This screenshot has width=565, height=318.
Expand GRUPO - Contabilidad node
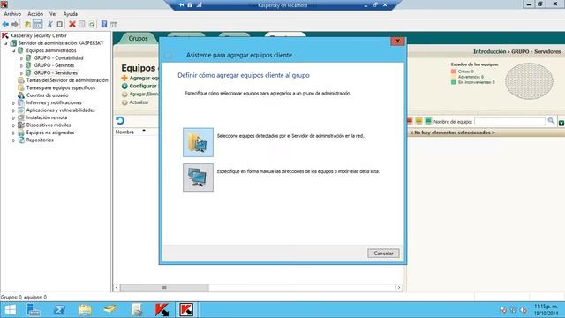(21, 58)
